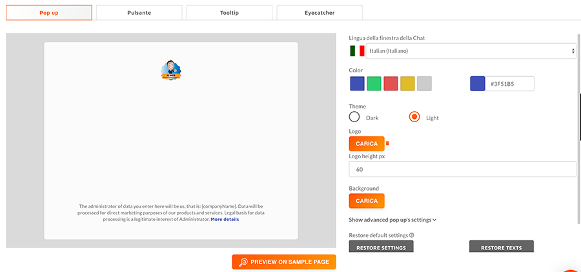This screenshot has width=581, height=272.
Task: Click the Restore Settings button
Action: tap(381, 247)
